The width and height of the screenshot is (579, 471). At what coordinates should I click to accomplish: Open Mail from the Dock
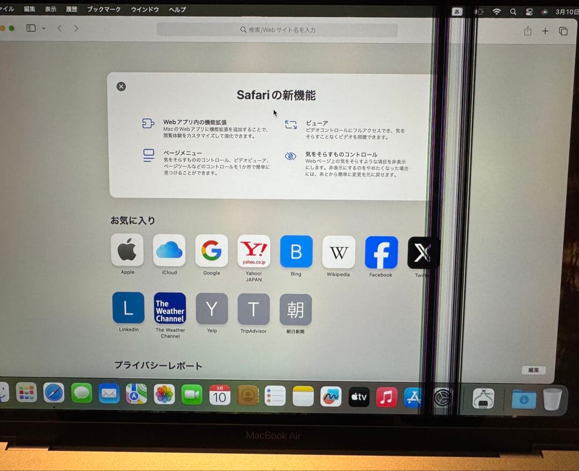point(109,393)
